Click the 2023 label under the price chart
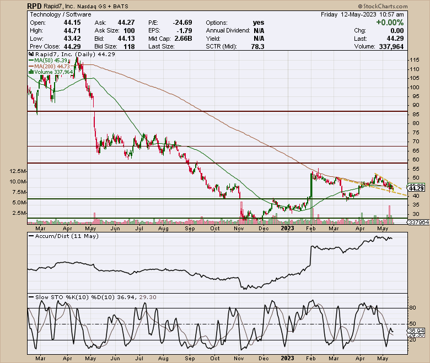Image resolution: width=430 pixels, height=363 pixels. pyautogui.click(x=287, y=229)
